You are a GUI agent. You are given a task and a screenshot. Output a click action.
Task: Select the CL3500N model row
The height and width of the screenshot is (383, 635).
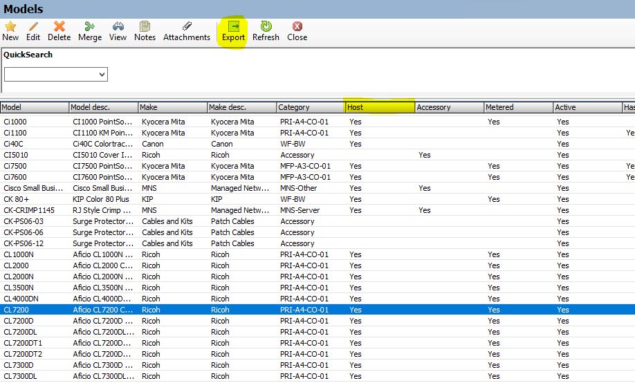point(317,288)
